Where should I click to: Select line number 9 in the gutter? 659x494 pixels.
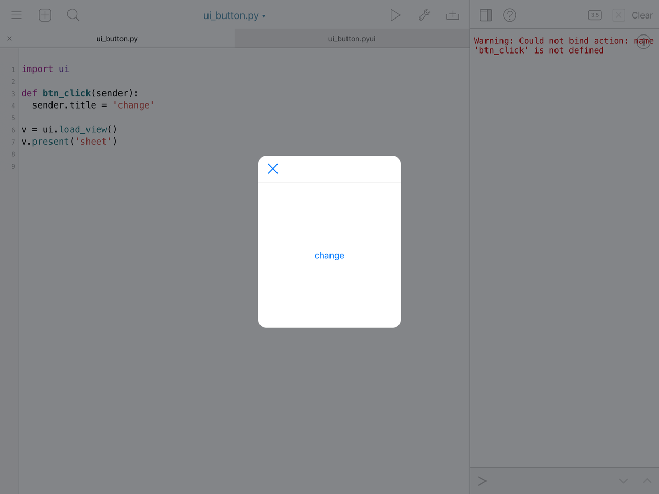click(x=13, y=166)
